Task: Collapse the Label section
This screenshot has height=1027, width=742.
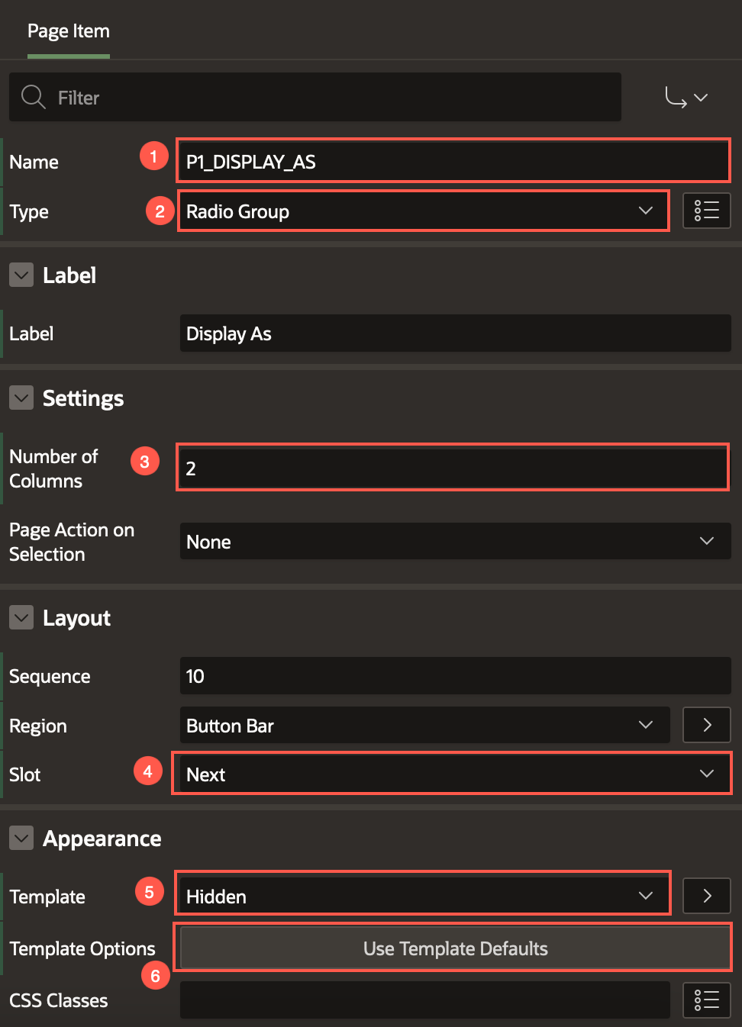Action: 21,275
